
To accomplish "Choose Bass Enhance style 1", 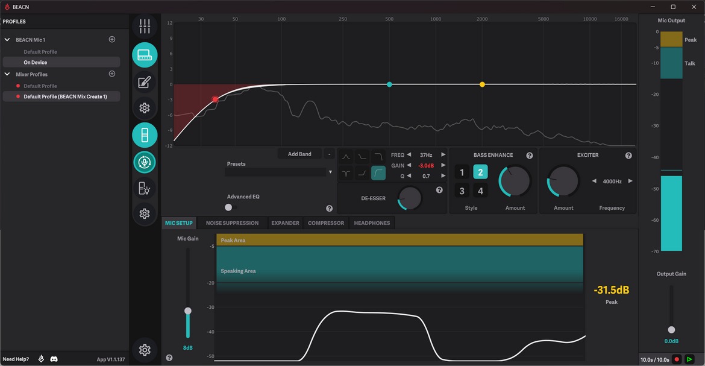I will 462,172.
